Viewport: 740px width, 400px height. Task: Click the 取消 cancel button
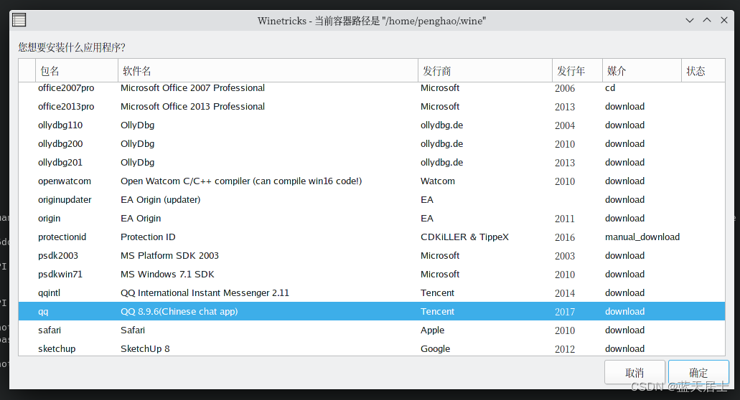634,373
